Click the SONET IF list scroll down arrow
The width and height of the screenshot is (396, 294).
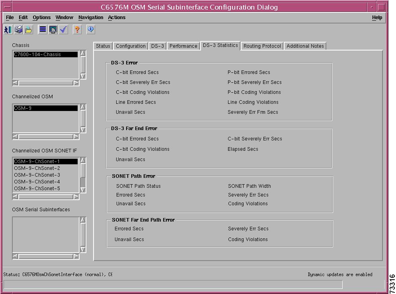click(x=83, y=190)
